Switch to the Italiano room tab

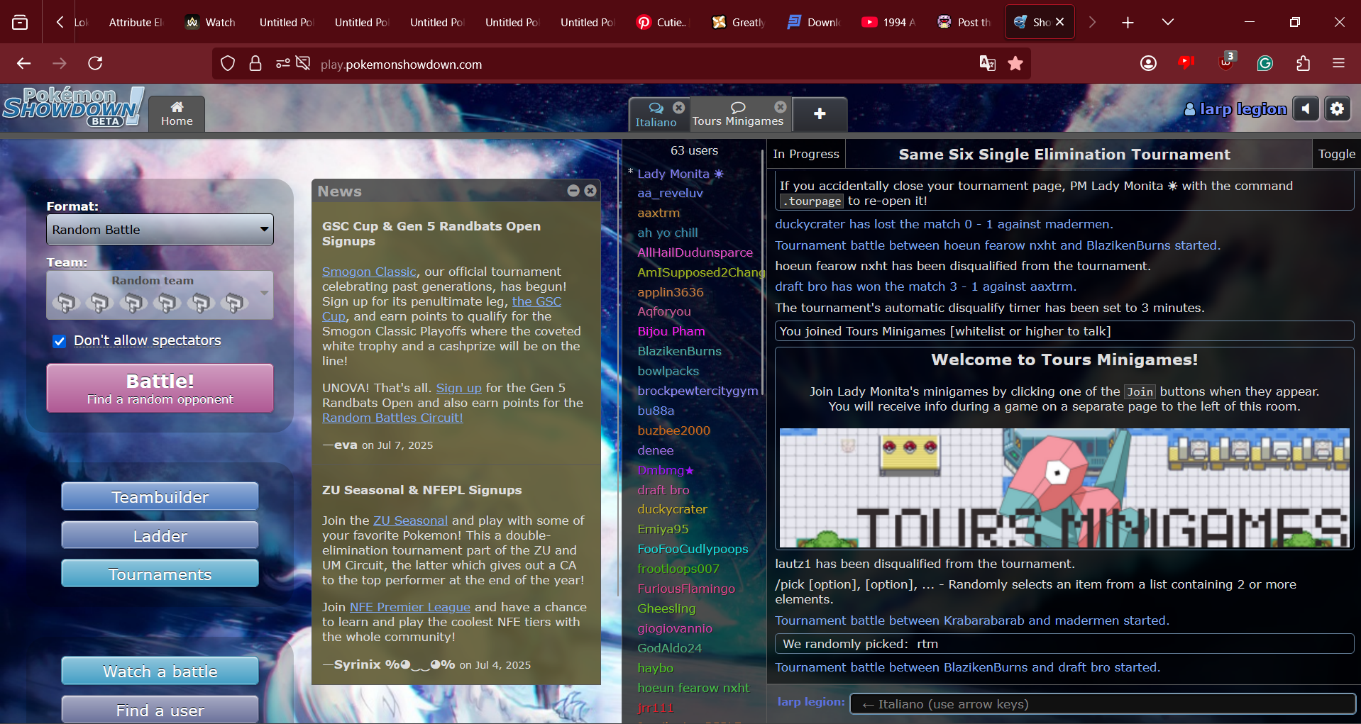[656, 114]
